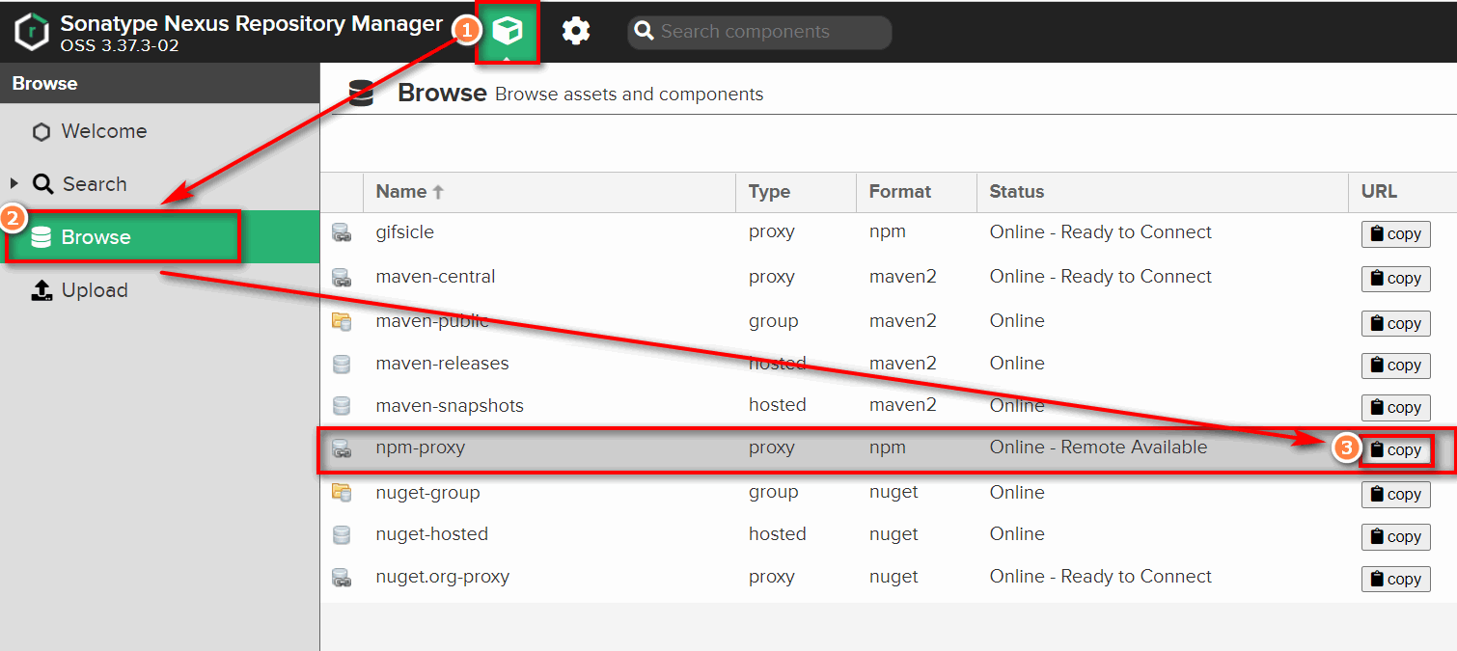Copy URL for nuget-hosted repository

tap(1395, 536)
